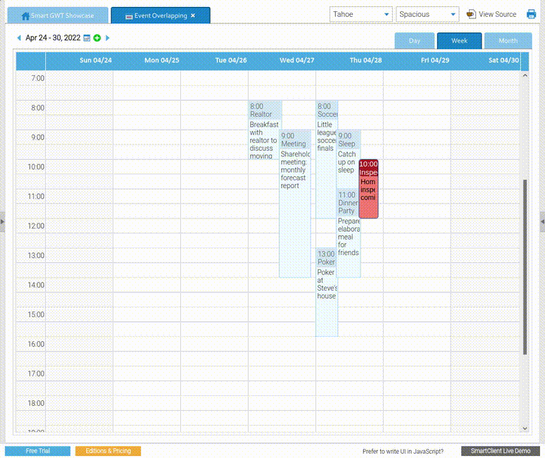Click the Mon 04/25 column header
This screenshot has width=545, height=458.
[147, 60]
